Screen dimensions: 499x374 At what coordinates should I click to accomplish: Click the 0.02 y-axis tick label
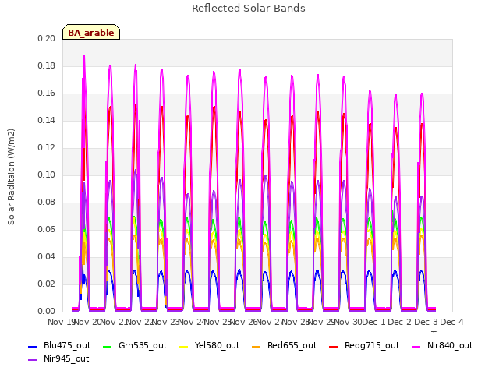47,284
